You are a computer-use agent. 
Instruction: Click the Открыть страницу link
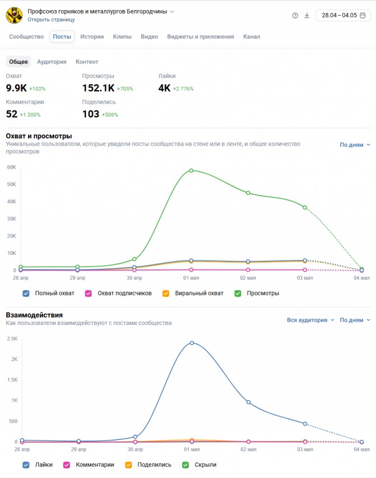pyautogui.click(x=51, y=20)
